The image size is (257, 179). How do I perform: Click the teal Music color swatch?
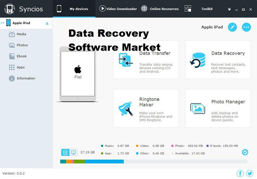[102, 146]
